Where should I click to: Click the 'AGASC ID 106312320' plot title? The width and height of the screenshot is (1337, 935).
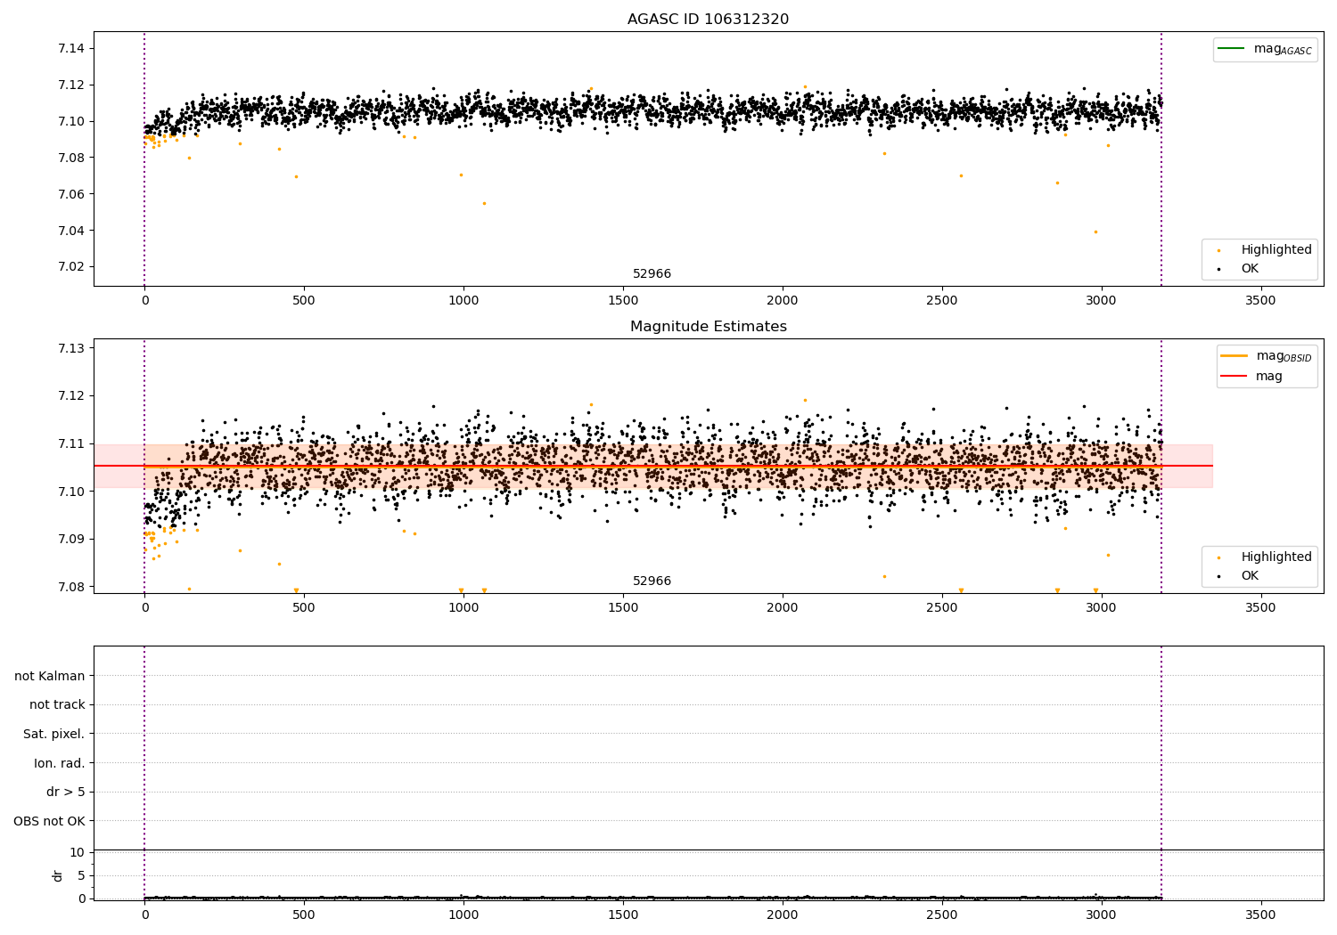708,19
